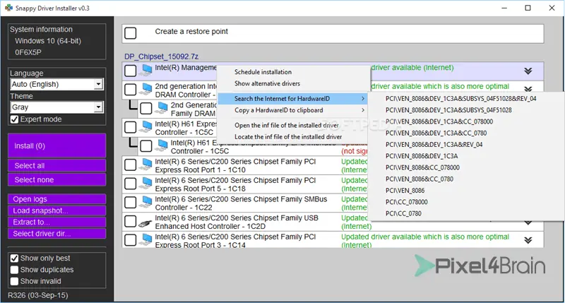Select HardwareID PCI\VEN_8086&CC_0780
The height and width of the screenshot is (303, 565).
(420, 179)
